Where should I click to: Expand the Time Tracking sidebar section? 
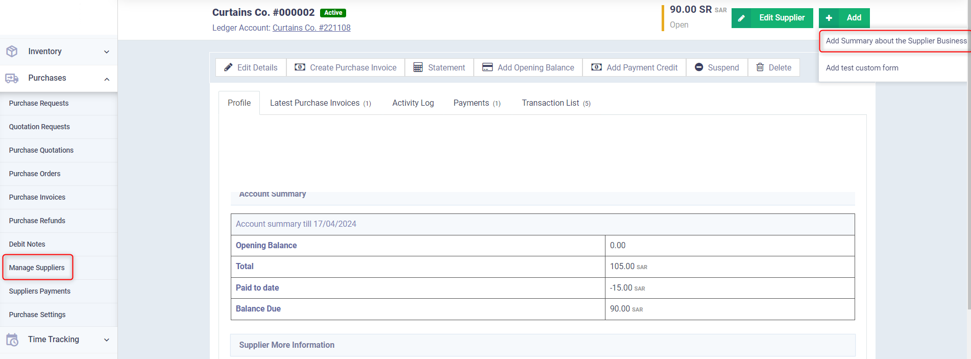pos(58,340)
